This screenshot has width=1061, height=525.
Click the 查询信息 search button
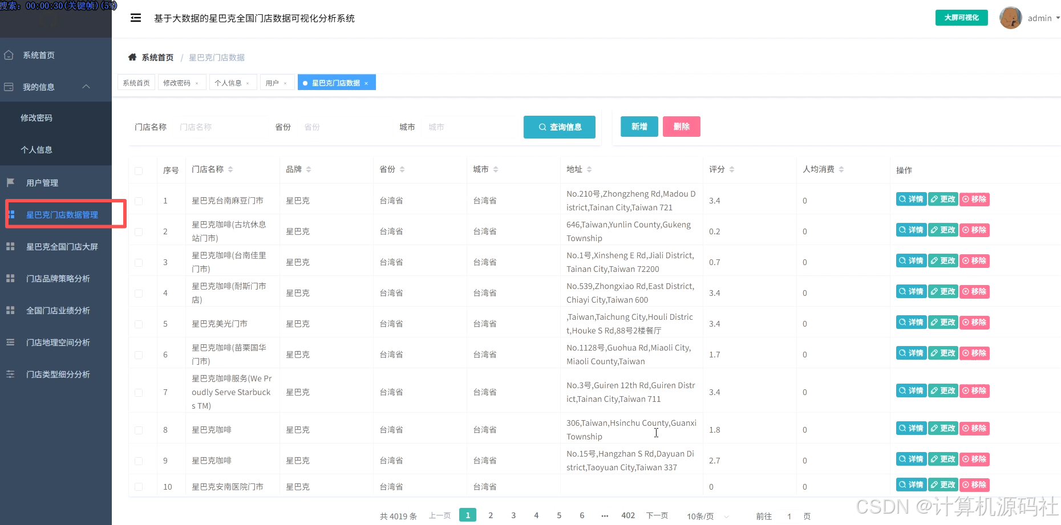point(560,127)
